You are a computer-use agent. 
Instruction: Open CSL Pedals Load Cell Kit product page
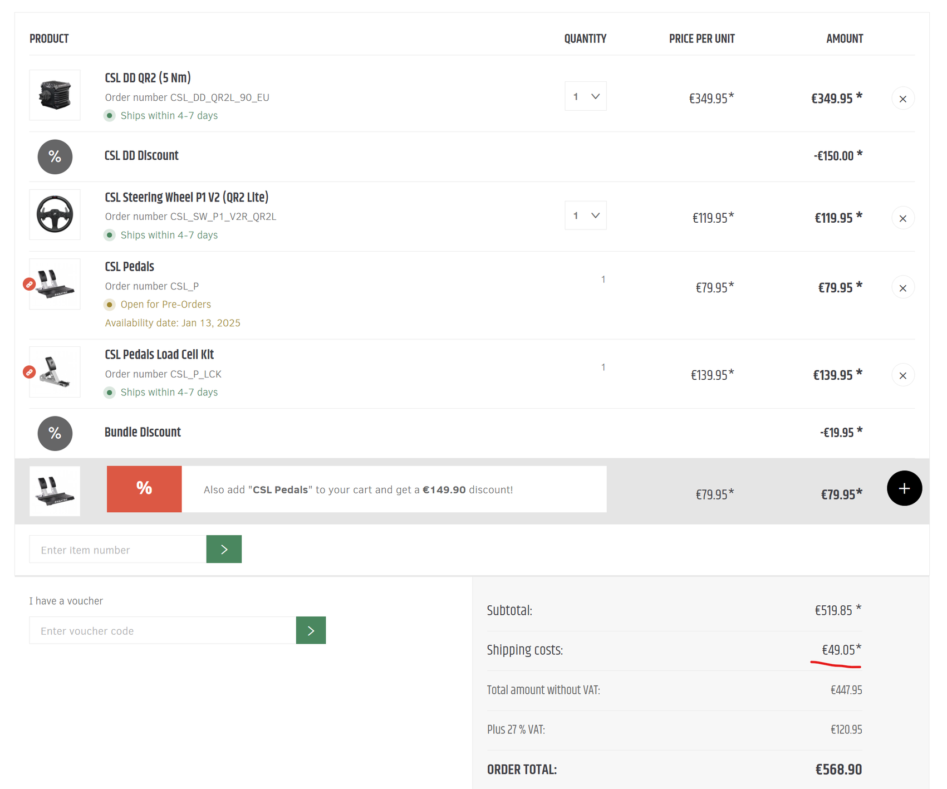coord(159,355)
